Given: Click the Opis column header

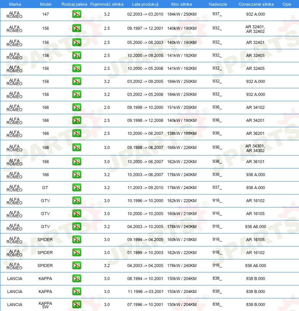Looking at the screenshot, I should 287,4.
